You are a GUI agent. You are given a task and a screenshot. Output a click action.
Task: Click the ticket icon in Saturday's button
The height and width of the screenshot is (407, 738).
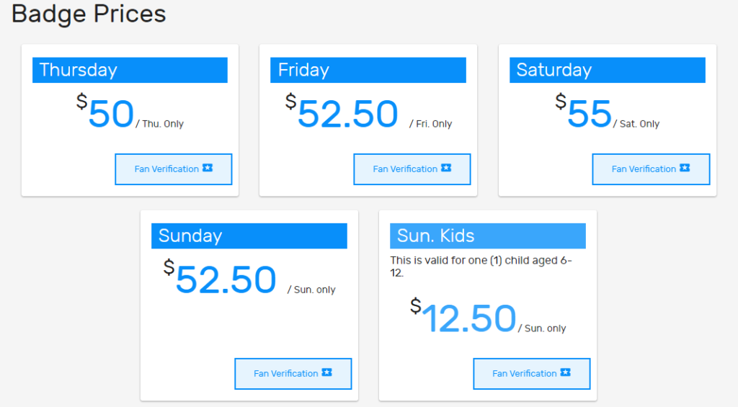685,168
